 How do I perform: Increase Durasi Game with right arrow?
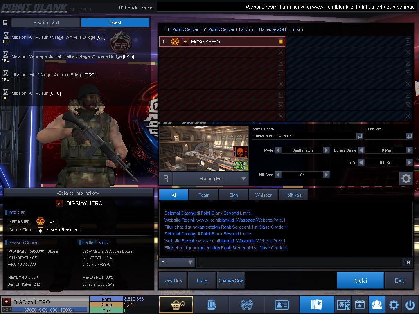click(x=409, y=150)
